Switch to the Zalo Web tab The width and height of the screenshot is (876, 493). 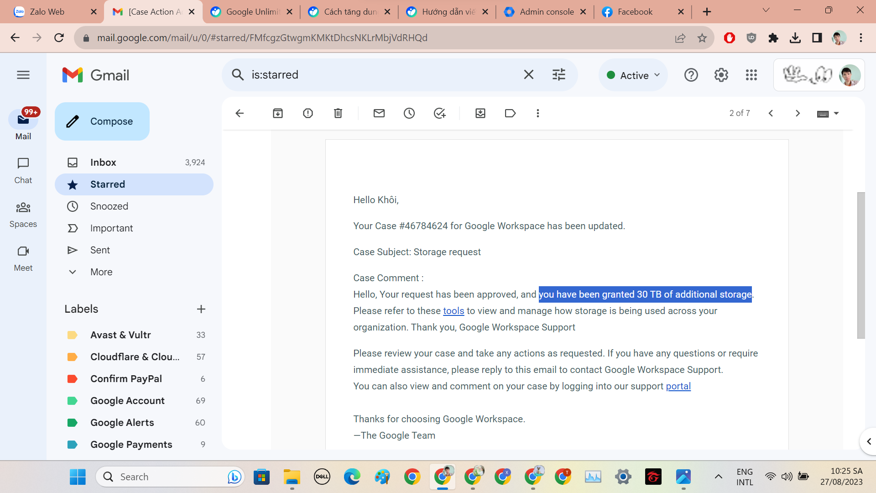pyautogui.click(x=56, y=12)
